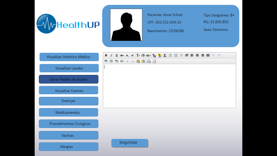Toggle bold formatting in editor toolbar

coord(106,55)
